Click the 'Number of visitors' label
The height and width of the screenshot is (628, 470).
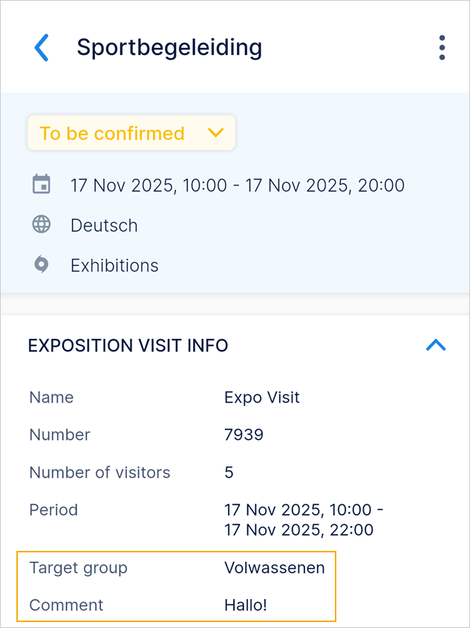99,472
